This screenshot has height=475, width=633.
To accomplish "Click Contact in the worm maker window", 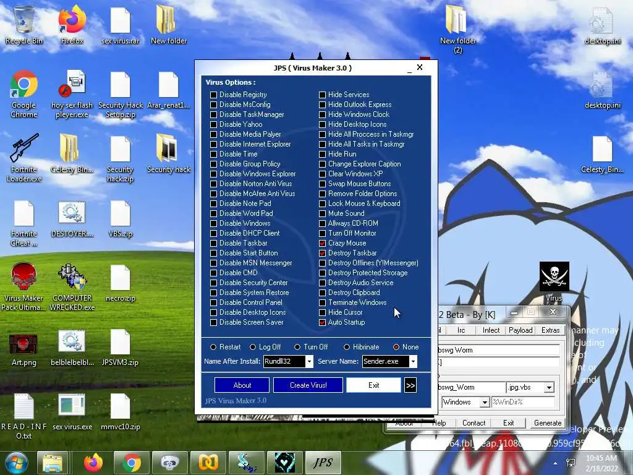I will point(474,423).
